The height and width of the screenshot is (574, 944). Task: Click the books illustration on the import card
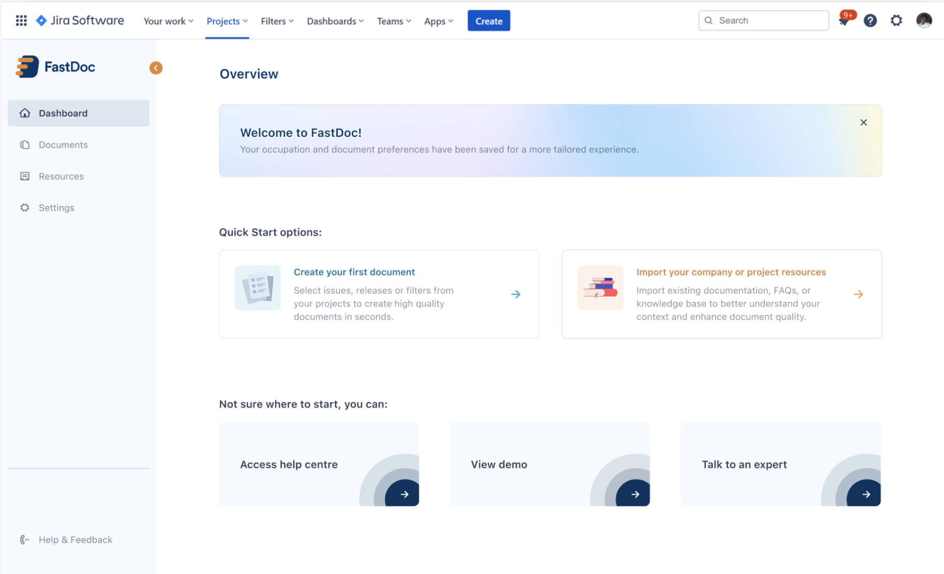(x=600, y=288)
